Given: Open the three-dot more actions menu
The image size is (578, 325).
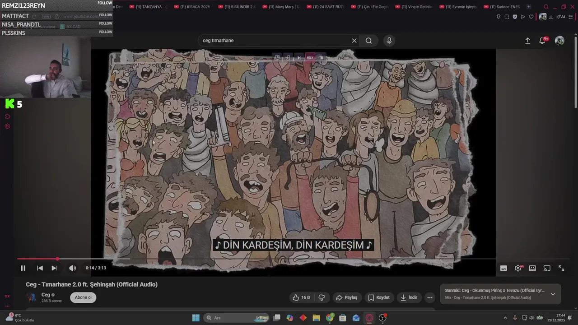Looking at the screenshot, I should click(x=430, y=297).
